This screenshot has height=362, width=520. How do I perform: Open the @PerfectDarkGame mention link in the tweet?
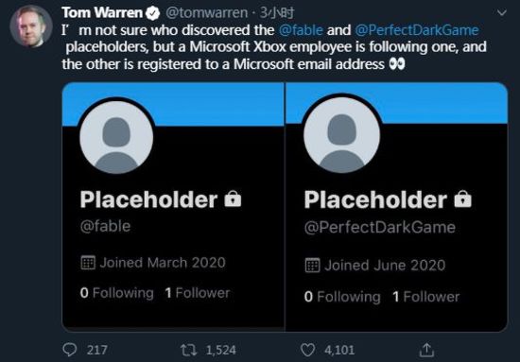(417, 30)
